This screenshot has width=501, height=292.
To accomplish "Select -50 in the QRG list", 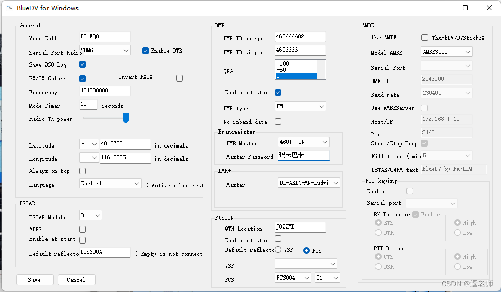I will point(296,70).
